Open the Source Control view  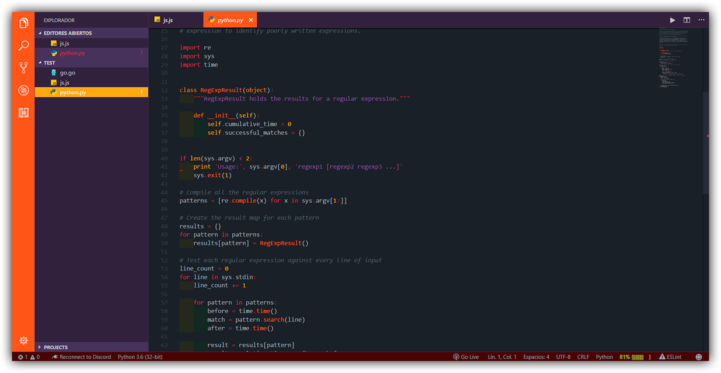click(x=24, y=68)
